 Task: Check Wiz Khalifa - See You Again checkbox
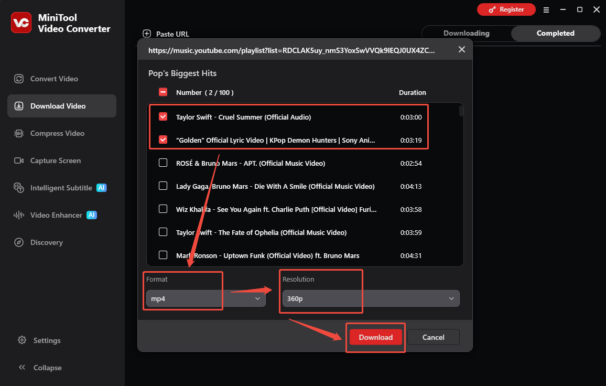click(163, 209)
